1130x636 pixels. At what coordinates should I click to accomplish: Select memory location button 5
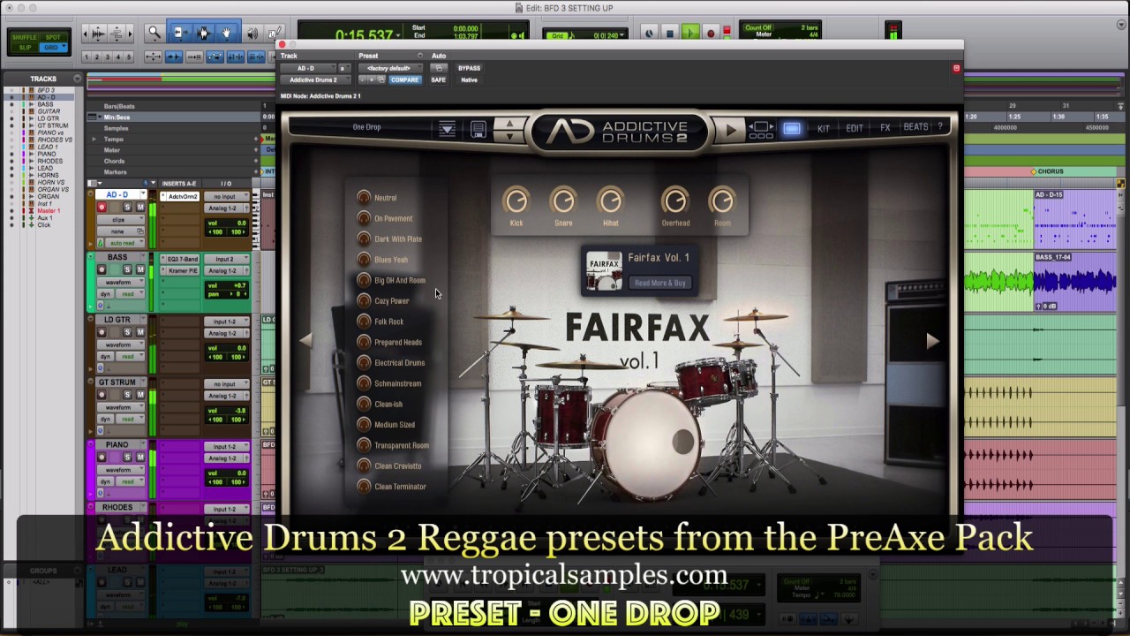(x=129, y=57)
